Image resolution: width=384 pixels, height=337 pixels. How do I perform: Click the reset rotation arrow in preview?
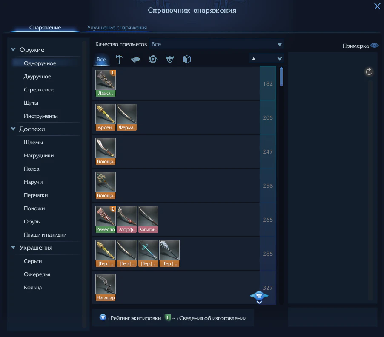coord(369,72)
